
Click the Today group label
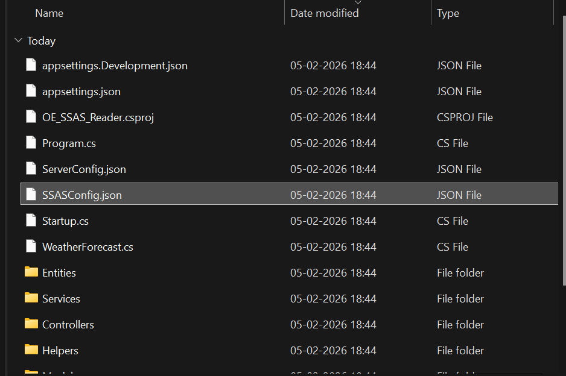pos(42,41)
